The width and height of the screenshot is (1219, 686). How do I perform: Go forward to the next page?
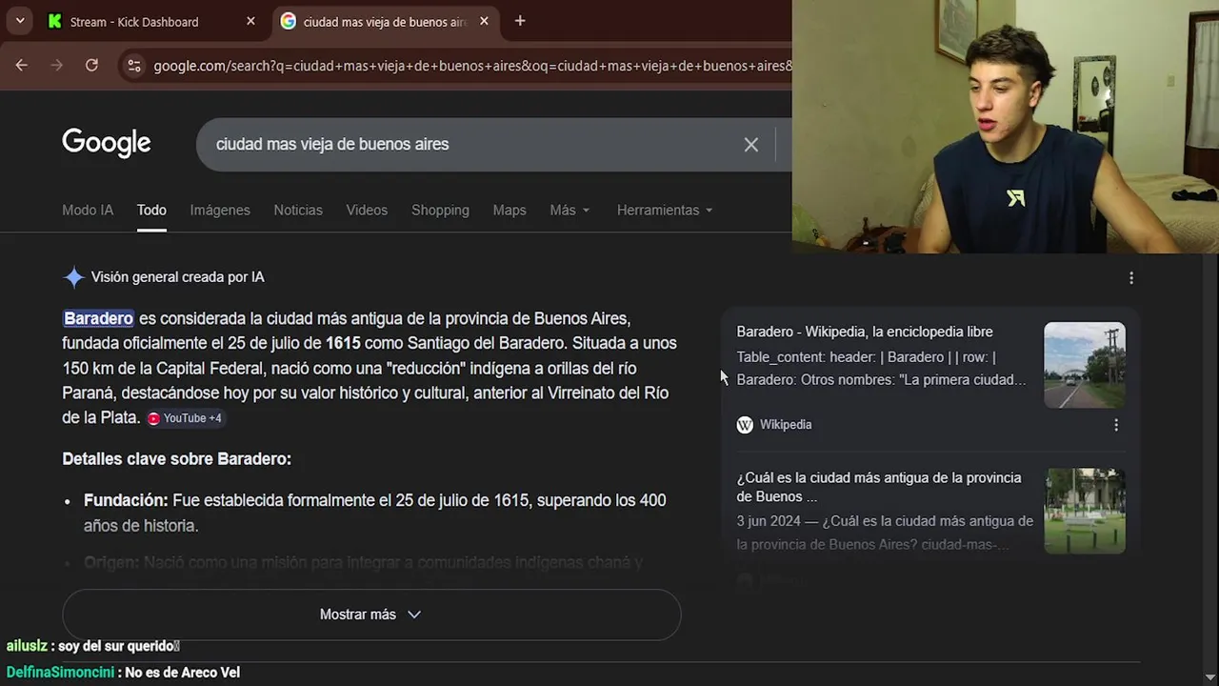pos(56,66)
